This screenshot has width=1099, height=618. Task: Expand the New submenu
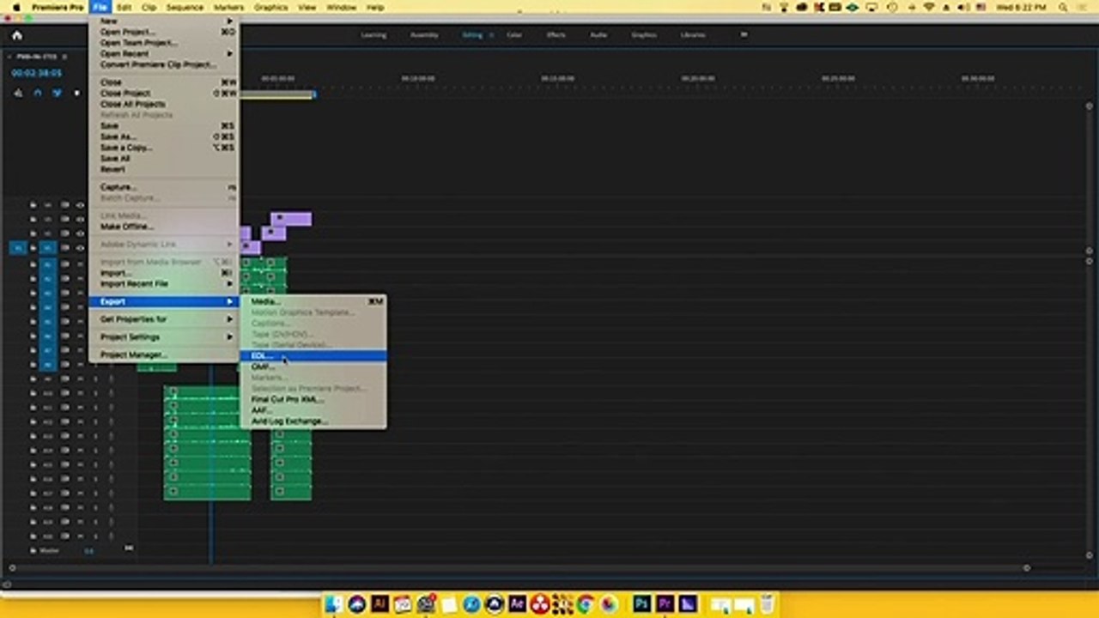point(163,21)
